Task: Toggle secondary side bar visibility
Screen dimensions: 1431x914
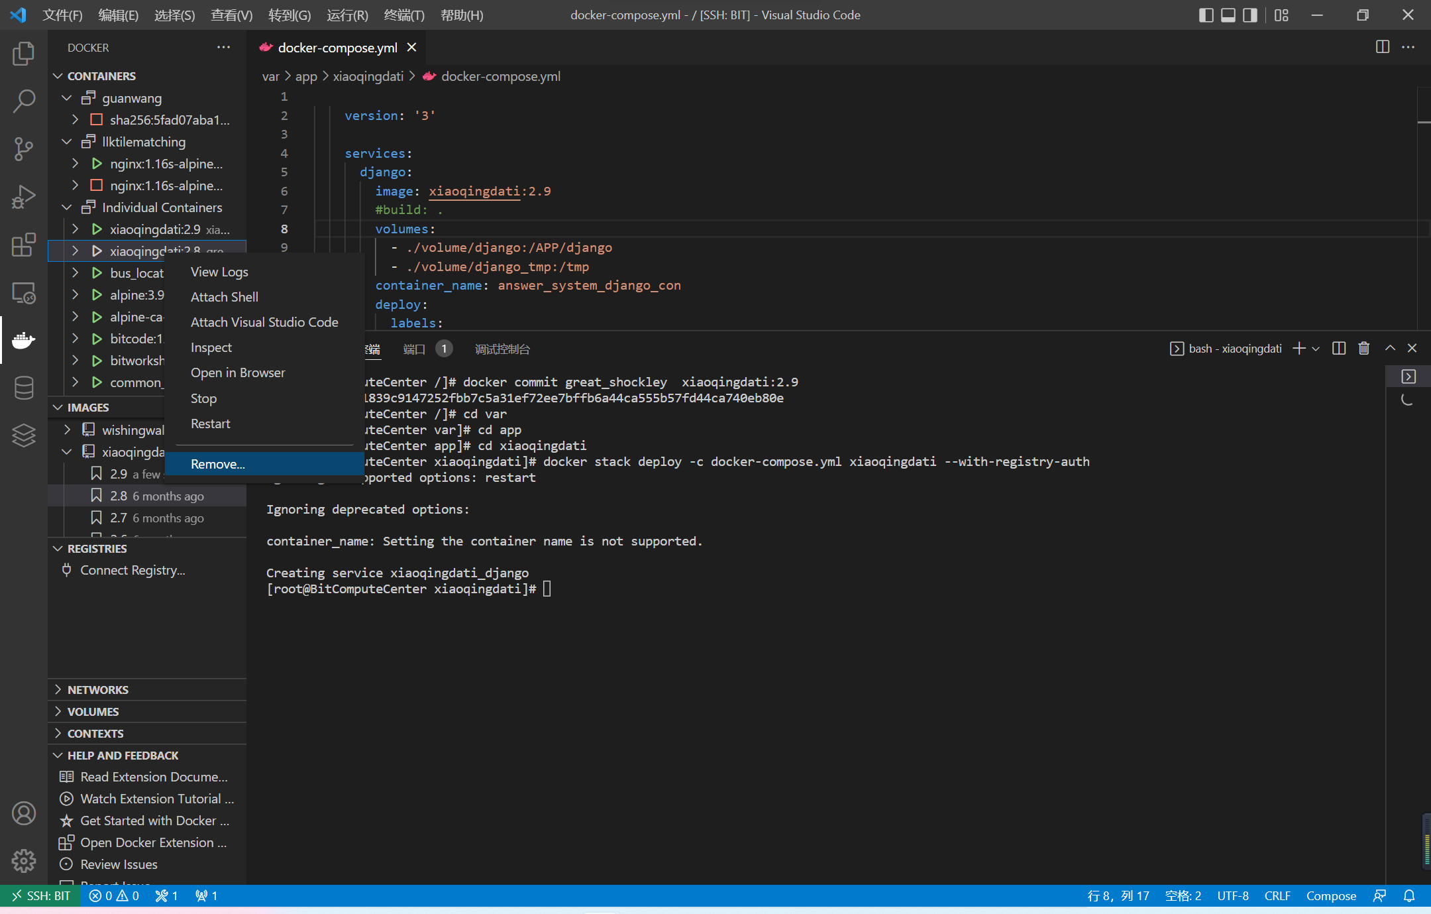Action: point(1250,15)
